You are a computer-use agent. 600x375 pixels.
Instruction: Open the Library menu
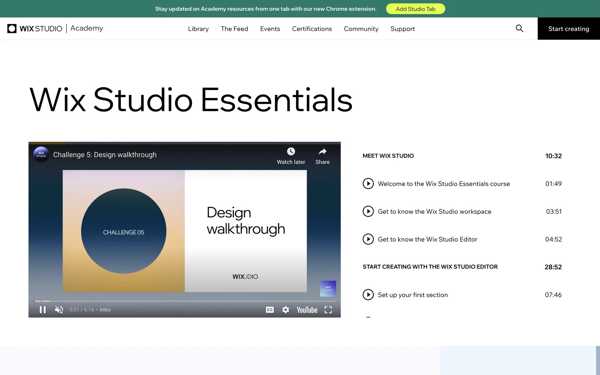pyautogui.click(x=198, y=29)
